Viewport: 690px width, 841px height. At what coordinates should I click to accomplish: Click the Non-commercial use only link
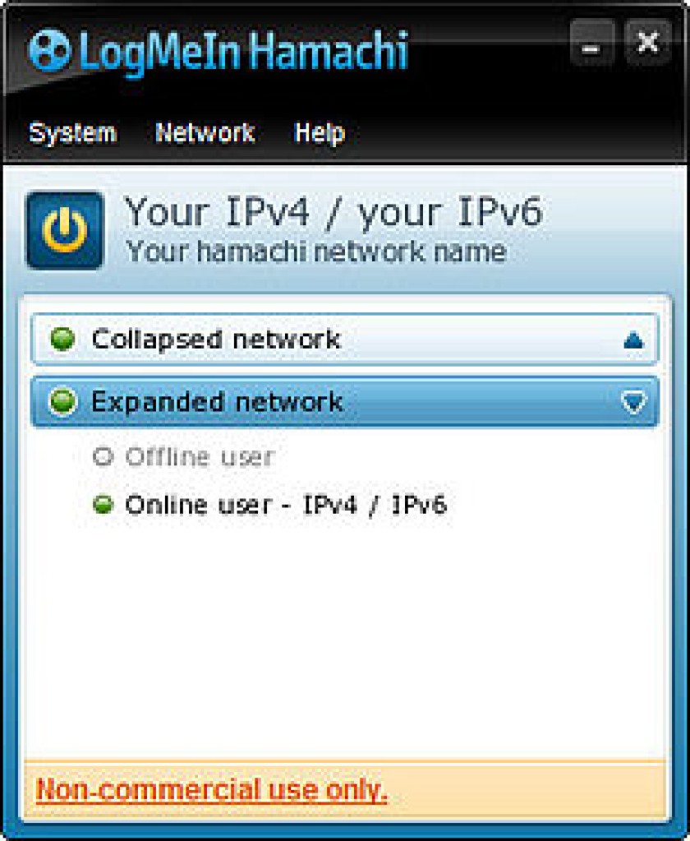click(211, 789)
